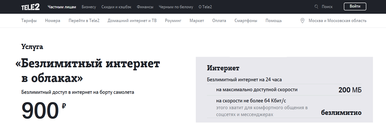This screenshot has width=386, height=127.
Task: Click the 200 МБ value
Action: [350, 90]
